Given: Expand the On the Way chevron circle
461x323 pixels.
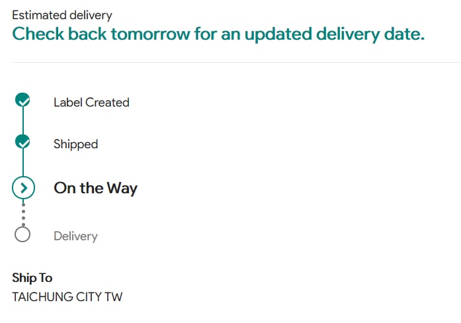Looking at the screenshot, I should coord(24,188).
